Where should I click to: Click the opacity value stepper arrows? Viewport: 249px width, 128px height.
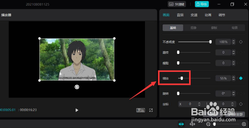[x=233, y=42]
